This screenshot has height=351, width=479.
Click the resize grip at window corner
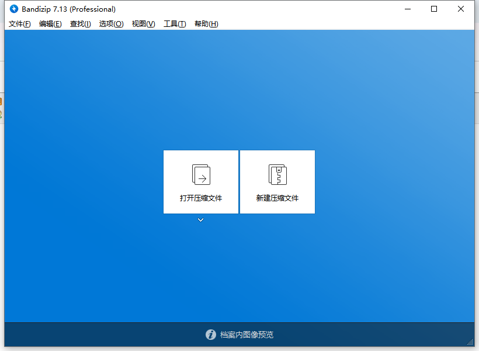(x=470, y=342)
